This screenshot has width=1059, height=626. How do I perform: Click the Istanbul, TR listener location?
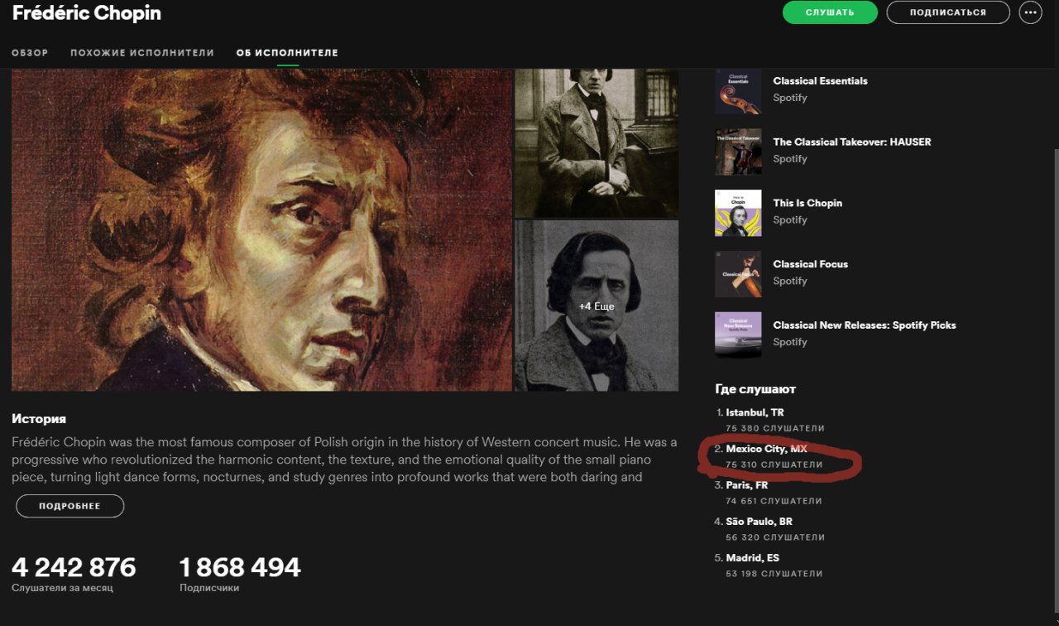point(755,412)
